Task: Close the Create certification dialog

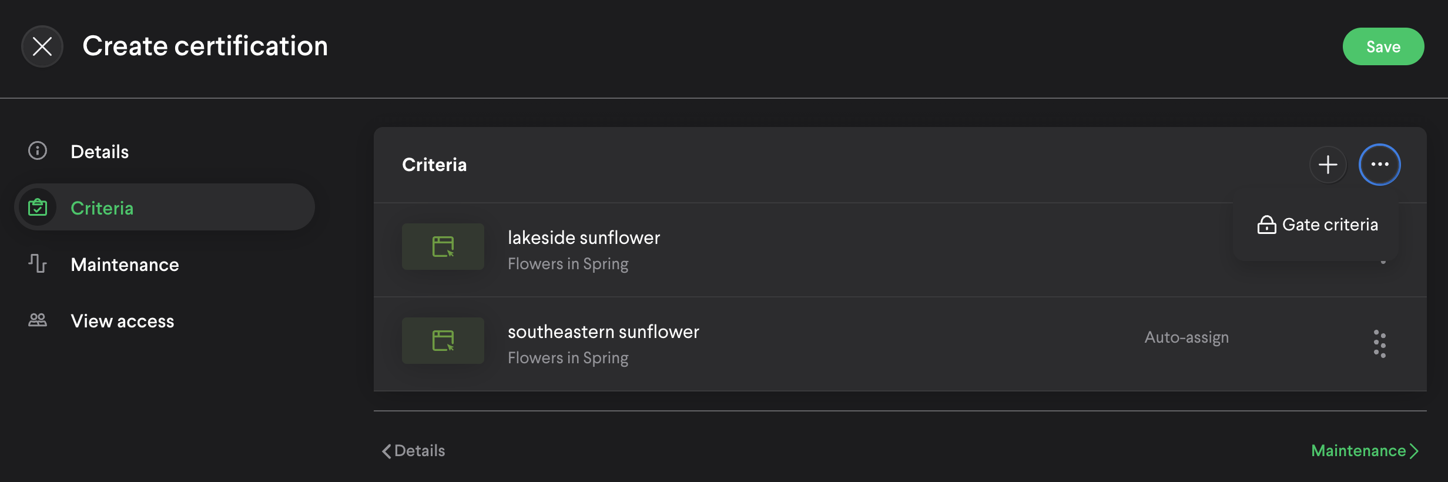Action: pyautogui.click(x=42, y=46)
